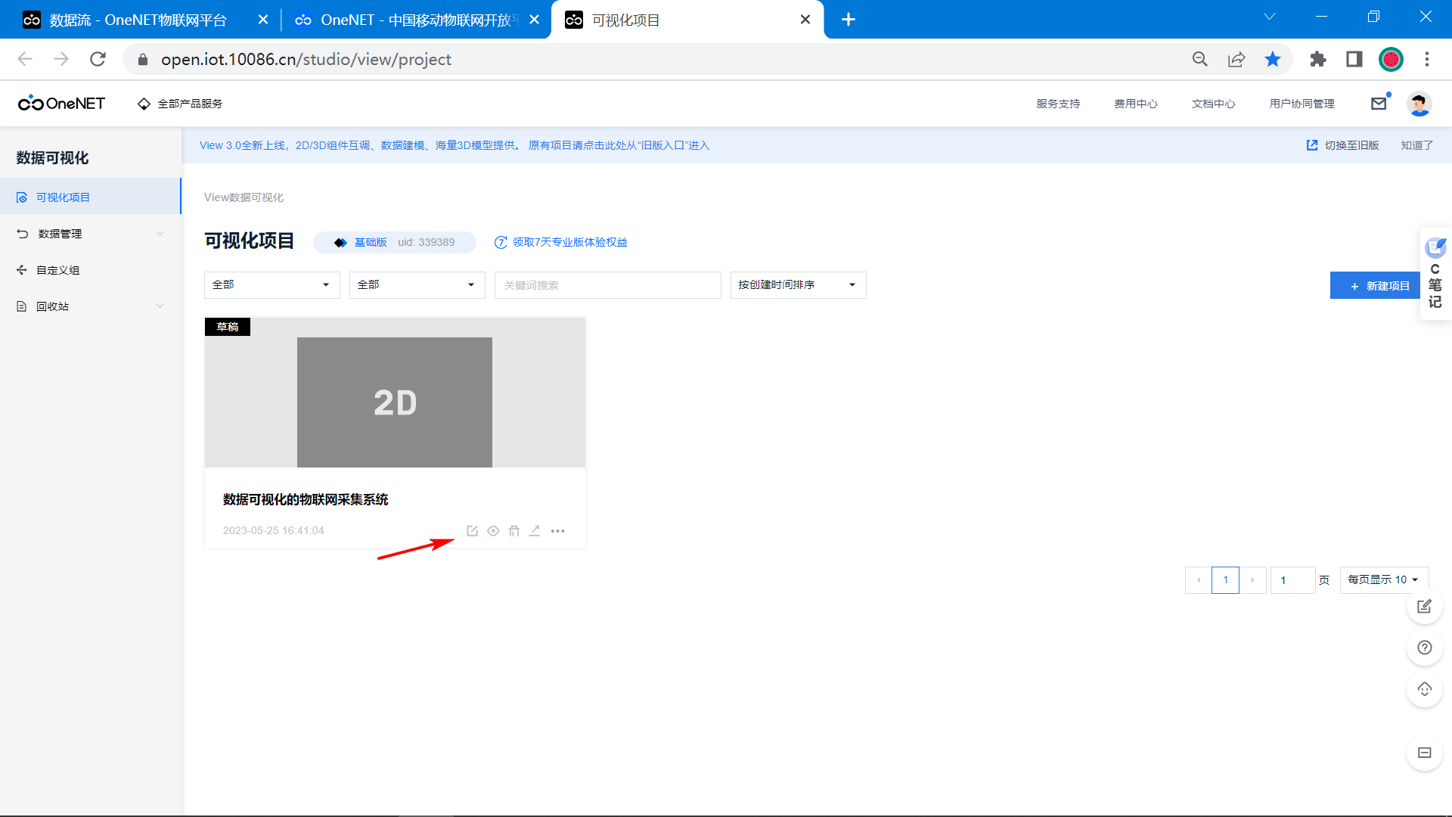Open the ellipsis menu on the project card
The image size is (1452, 817).
(x=558, y=530)
